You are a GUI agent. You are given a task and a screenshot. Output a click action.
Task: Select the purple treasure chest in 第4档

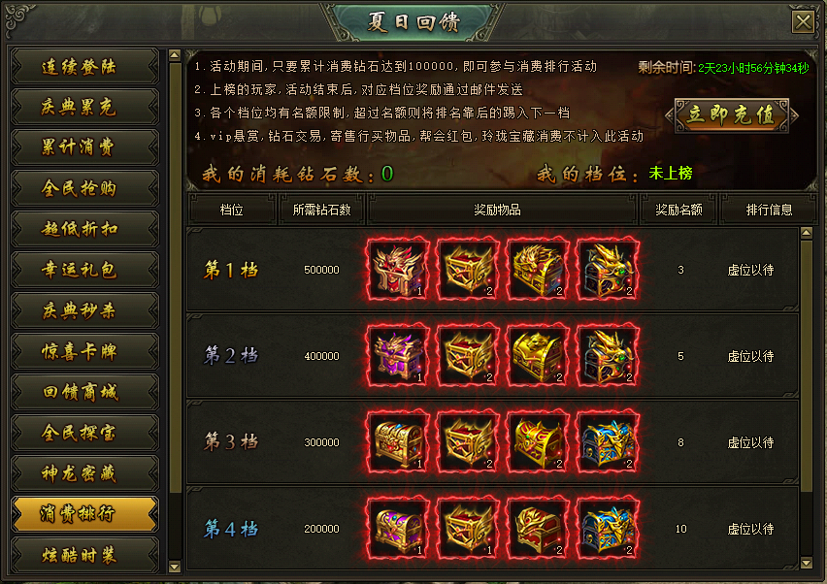(x=398, y=529)
